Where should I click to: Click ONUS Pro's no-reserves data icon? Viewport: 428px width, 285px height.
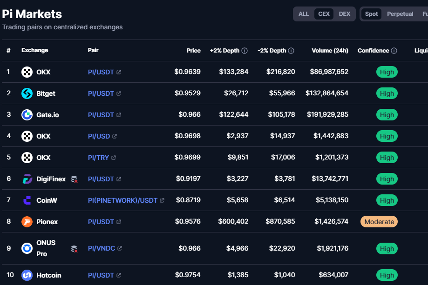[74, 249]
